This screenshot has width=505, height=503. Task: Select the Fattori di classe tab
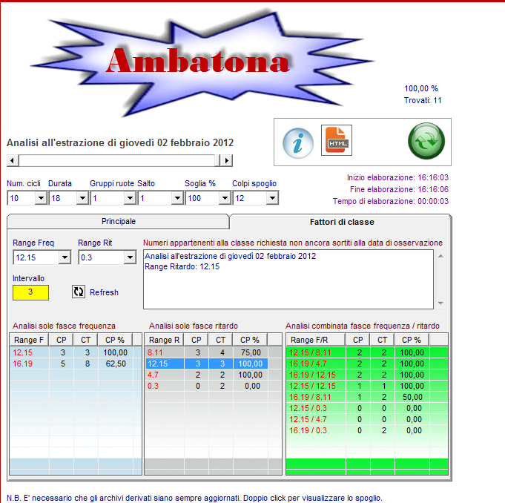point(342,222)
